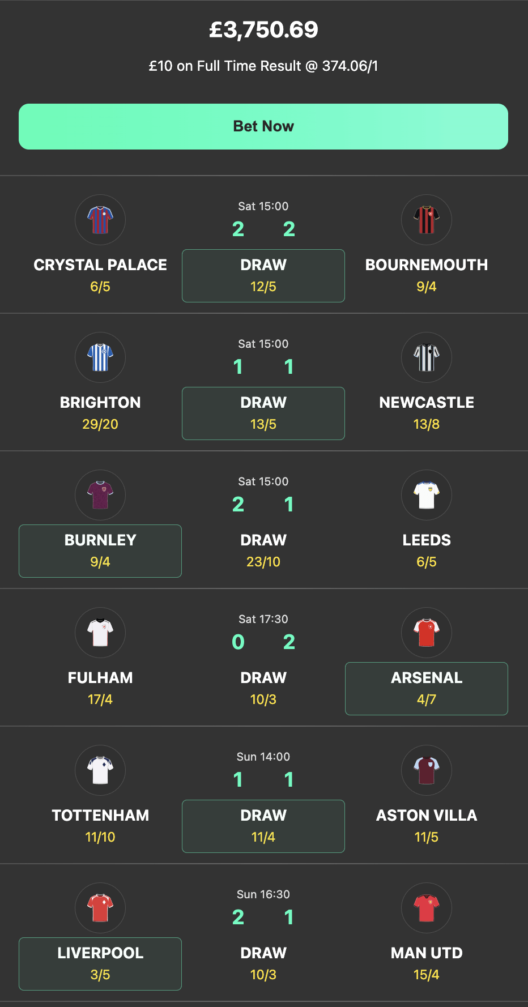Click the Newcastle kit icon

click(x=427, y=357)
